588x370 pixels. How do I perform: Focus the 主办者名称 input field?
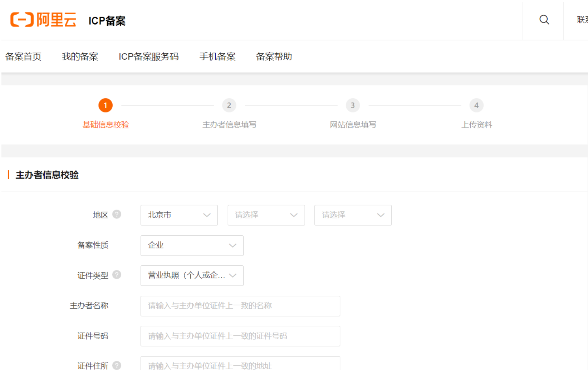pyautogui.click(x=240, y=306)
